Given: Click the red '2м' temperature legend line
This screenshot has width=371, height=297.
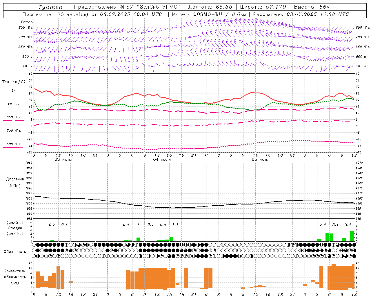Looking at the screenshot, I should pyautogui.click(x=13, y=94).
